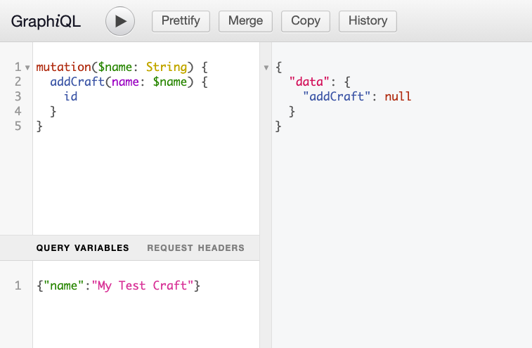Click the addCraft field in the query

(x=77, y=82)
